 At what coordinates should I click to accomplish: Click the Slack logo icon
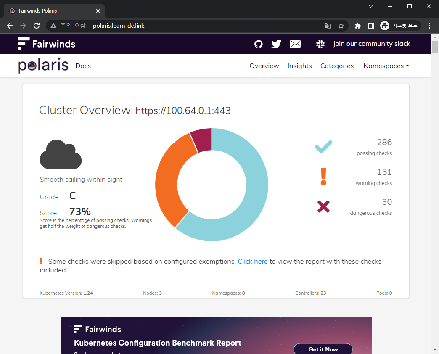(320, 44)
